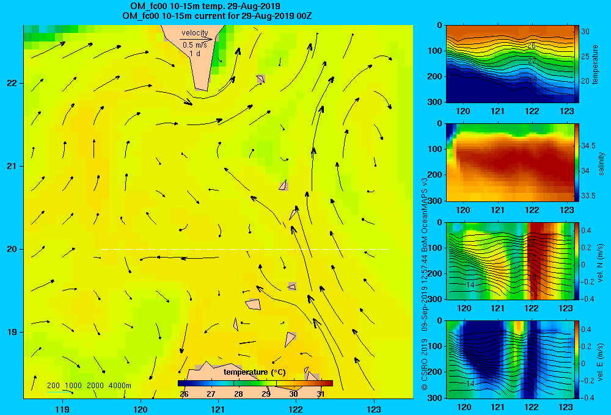The width and height of the screenshot is (611, 415).
Task: Click the longitude label 120 below the main map
Action: [x=141, y=409]
